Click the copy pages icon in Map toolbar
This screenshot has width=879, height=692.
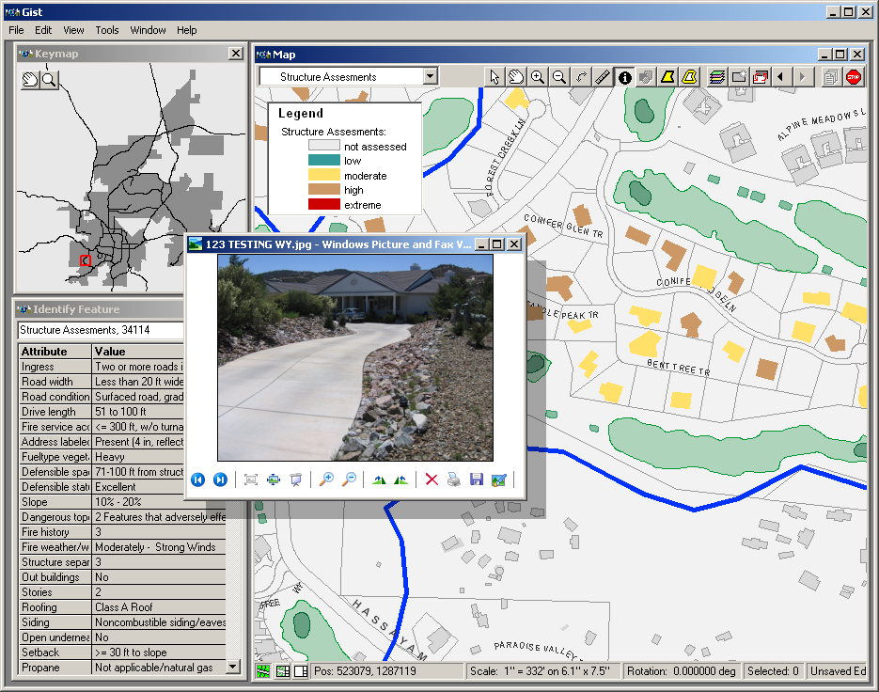(x=831, y=77)
